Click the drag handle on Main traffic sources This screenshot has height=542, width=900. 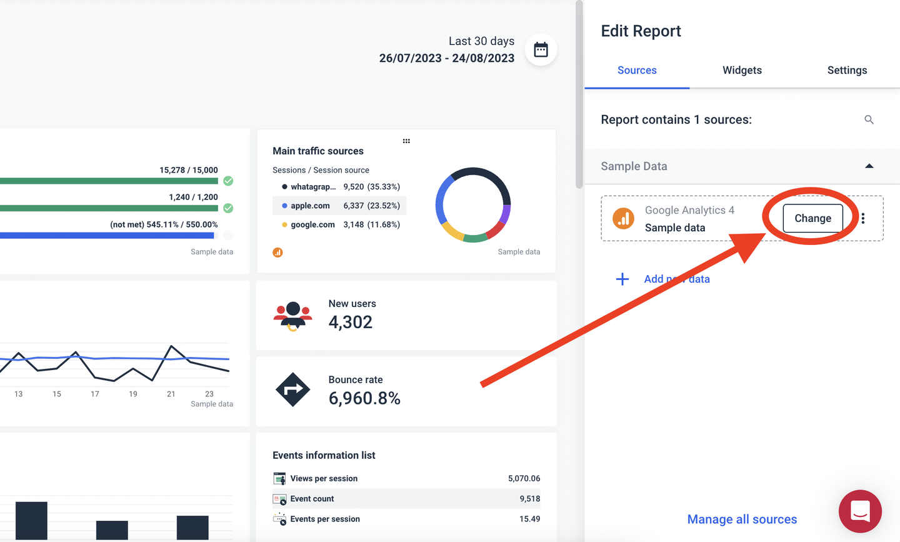pos(406,141)
